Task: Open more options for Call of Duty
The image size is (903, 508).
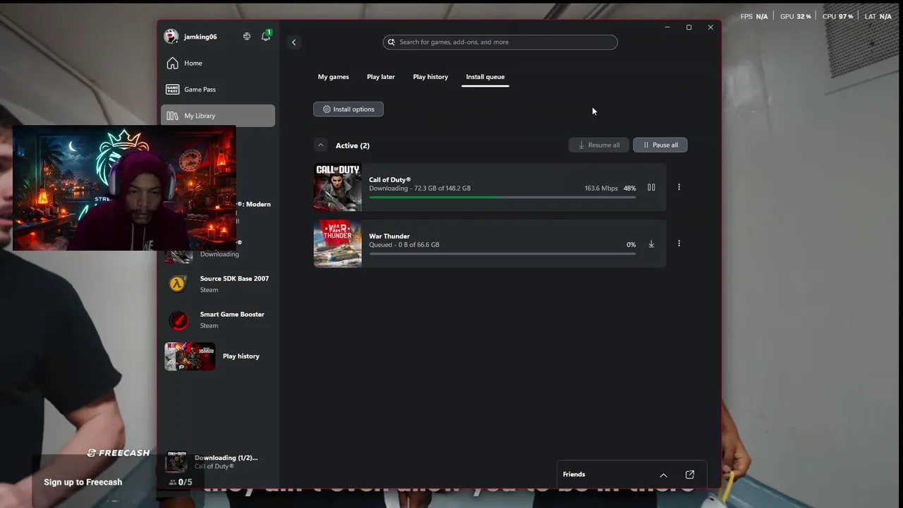Action: coord(679,188)
